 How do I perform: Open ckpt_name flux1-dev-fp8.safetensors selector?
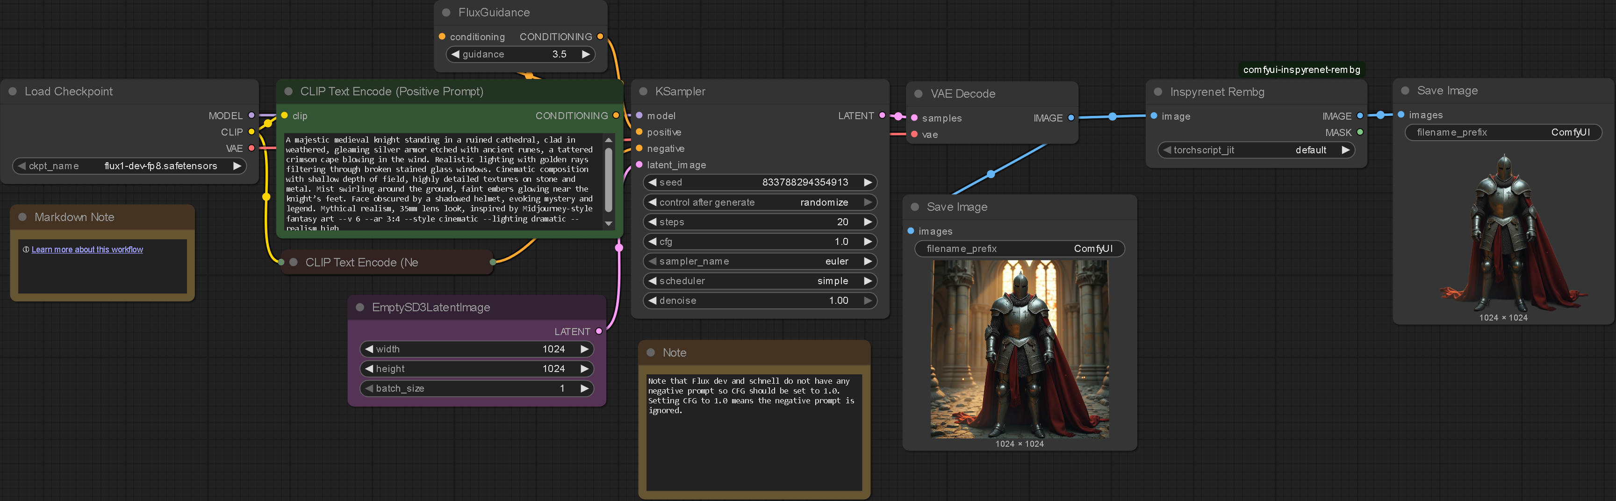pyautogui.click(x=129, y=166)
